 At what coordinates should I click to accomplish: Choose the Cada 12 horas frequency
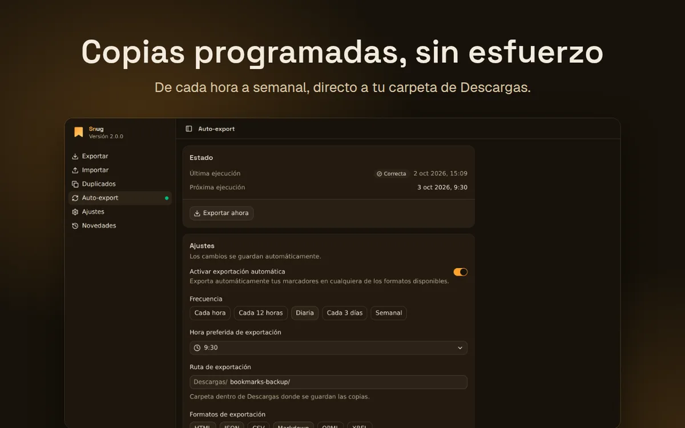point(261,313)
